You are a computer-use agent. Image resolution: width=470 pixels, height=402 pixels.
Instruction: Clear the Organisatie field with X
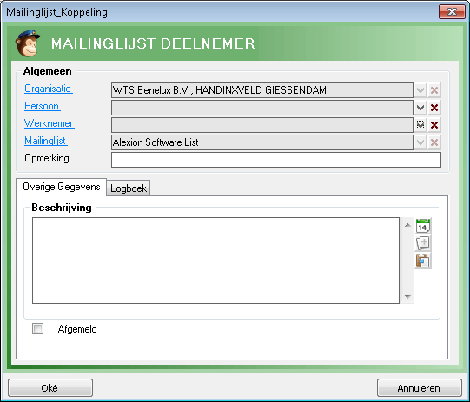coord(434,90)
